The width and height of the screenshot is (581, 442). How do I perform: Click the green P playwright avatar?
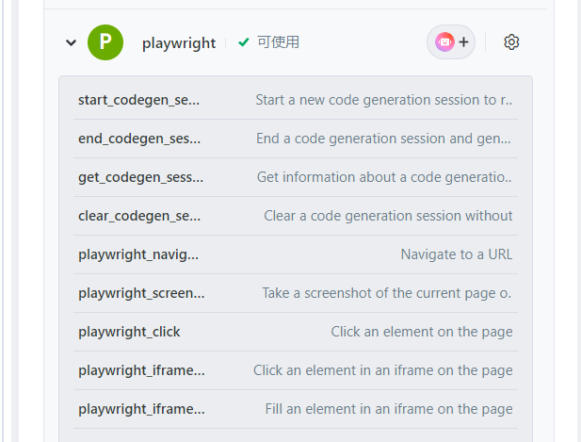(x=105, y=42)
